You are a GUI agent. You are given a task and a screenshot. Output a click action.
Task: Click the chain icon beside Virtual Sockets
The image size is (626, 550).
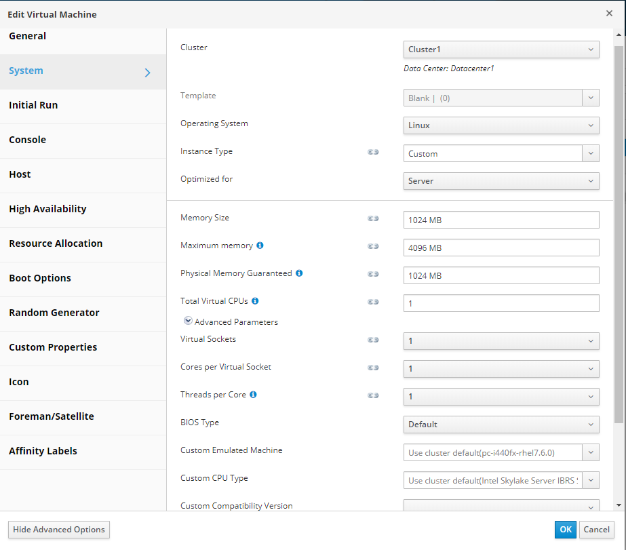[x=373, y=340]
